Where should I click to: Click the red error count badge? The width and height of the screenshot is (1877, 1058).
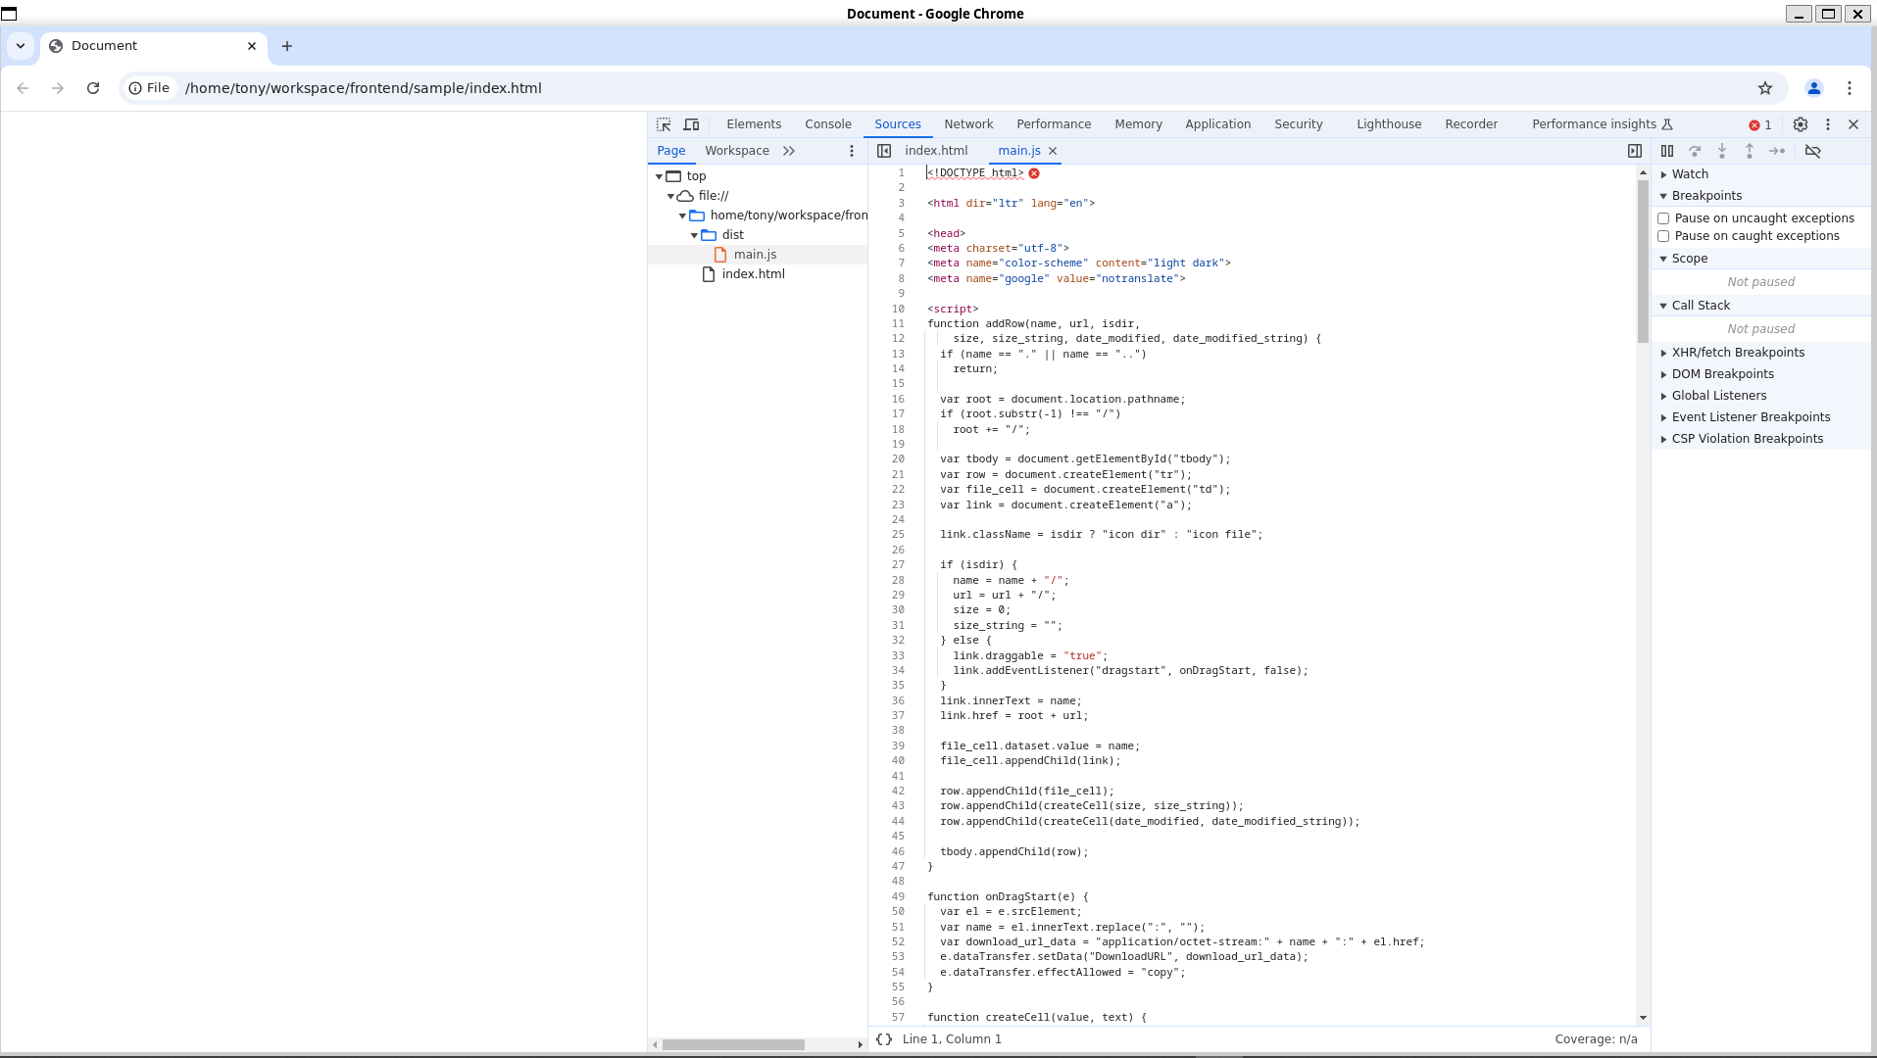[x=1760, y=124]
